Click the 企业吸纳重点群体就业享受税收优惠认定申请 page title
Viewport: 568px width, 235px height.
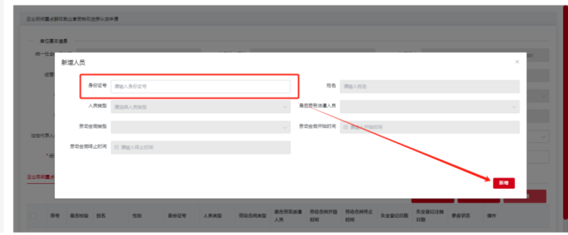[x=72, y=19]
